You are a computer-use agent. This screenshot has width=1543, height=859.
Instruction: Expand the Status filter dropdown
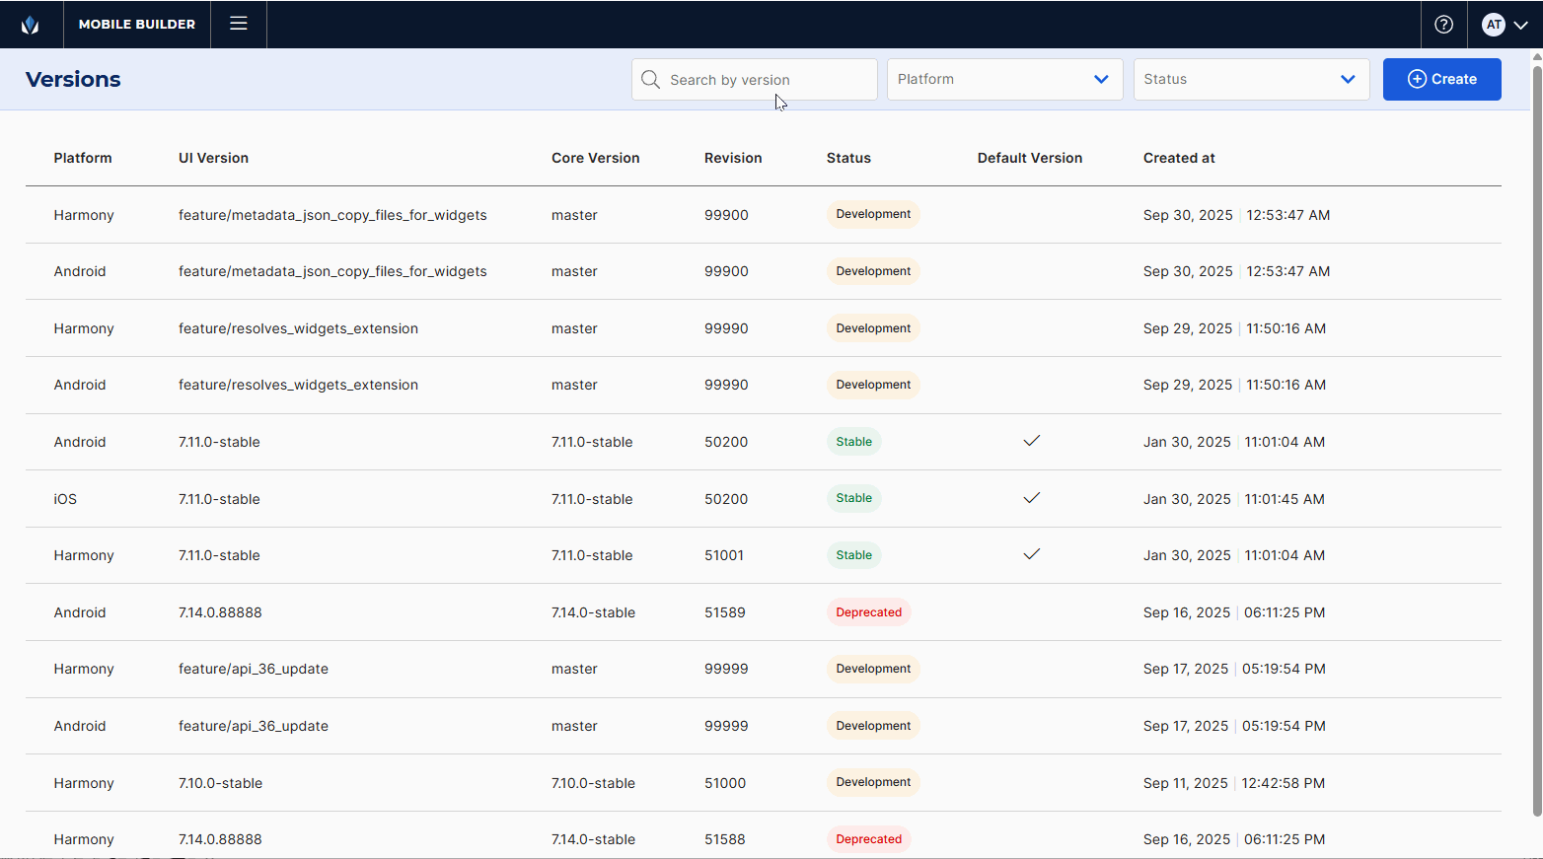click(x=1250, y=80)
